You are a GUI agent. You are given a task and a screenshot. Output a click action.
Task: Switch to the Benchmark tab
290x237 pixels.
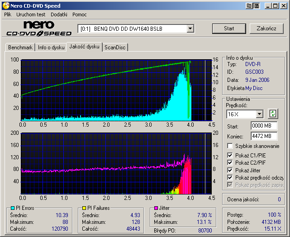[20, 47]
